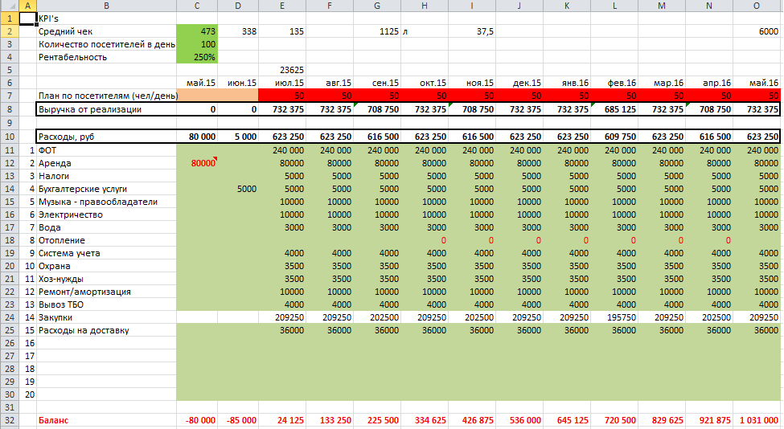Select the Расходы, руб label cell
Screen dimensions: 784x429
click(106, 137)
